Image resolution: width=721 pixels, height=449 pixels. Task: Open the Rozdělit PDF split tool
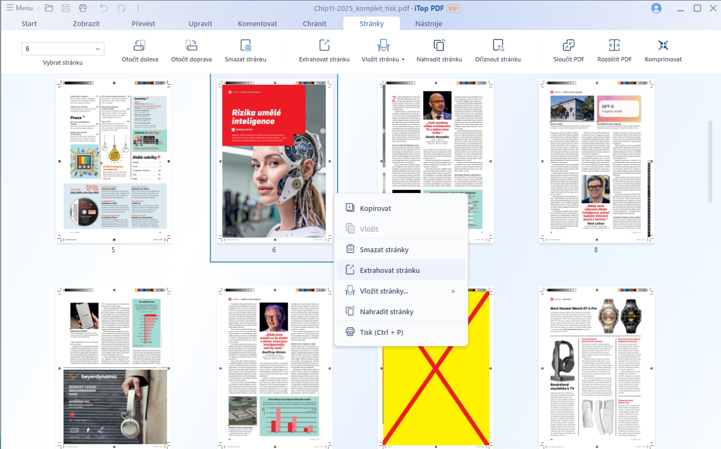tap(614, 46)
